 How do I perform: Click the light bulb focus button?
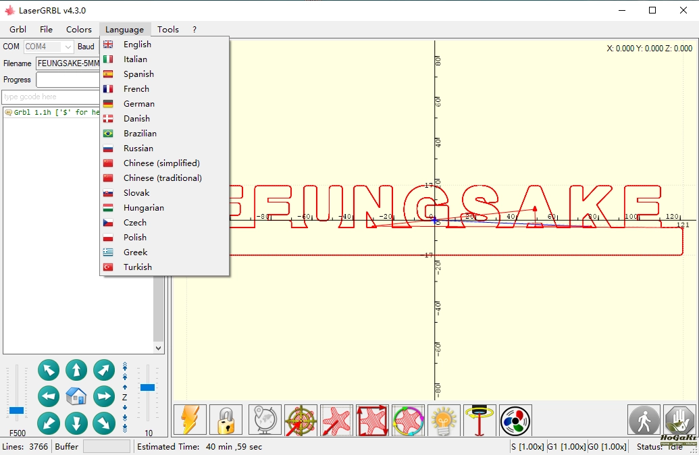tap(444, 421)
